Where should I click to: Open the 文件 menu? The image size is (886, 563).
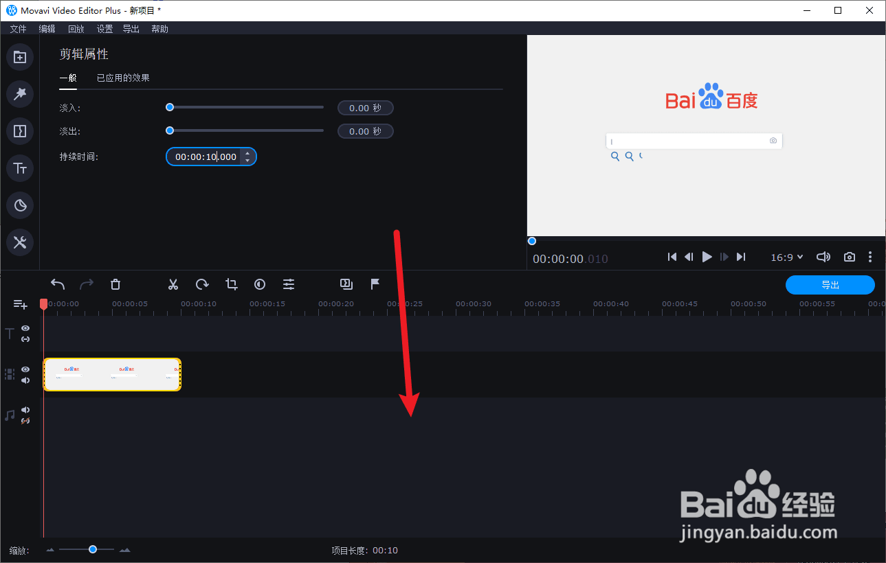(19, 29)
